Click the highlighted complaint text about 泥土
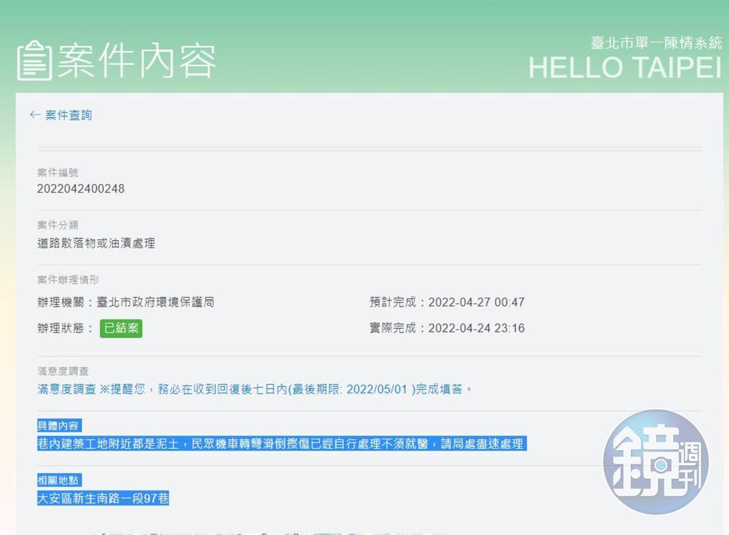729x535 pixels. 282,444
